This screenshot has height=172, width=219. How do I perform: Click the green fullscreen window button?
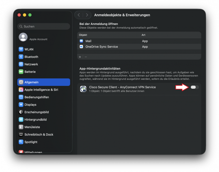30,15
